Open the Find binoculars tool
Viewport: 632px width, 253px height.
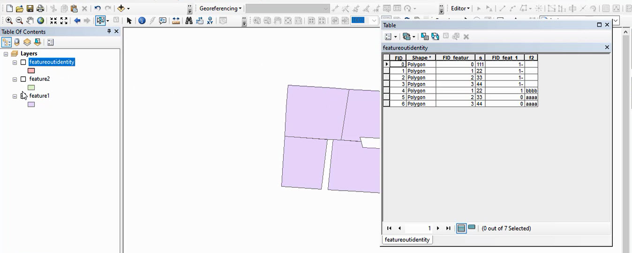click(189, 21)
